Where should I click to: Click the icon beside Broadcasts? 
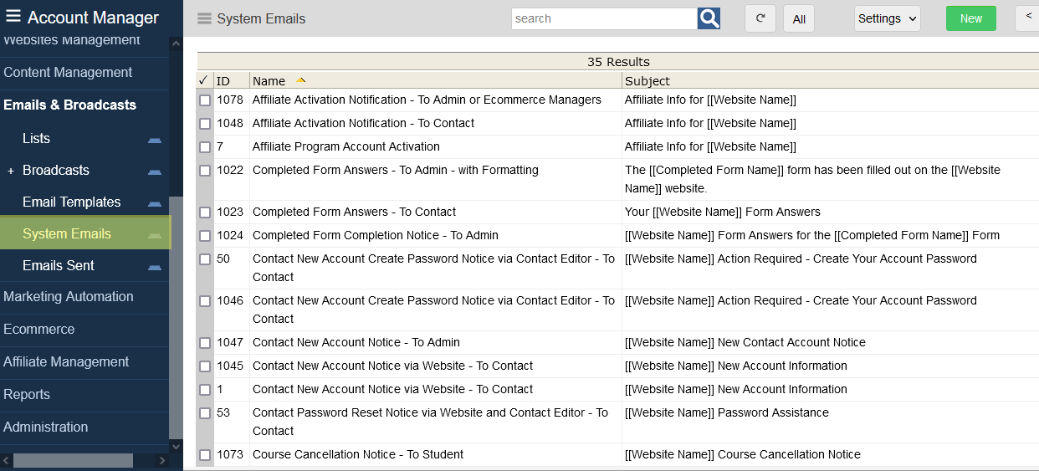click(155, 171)
